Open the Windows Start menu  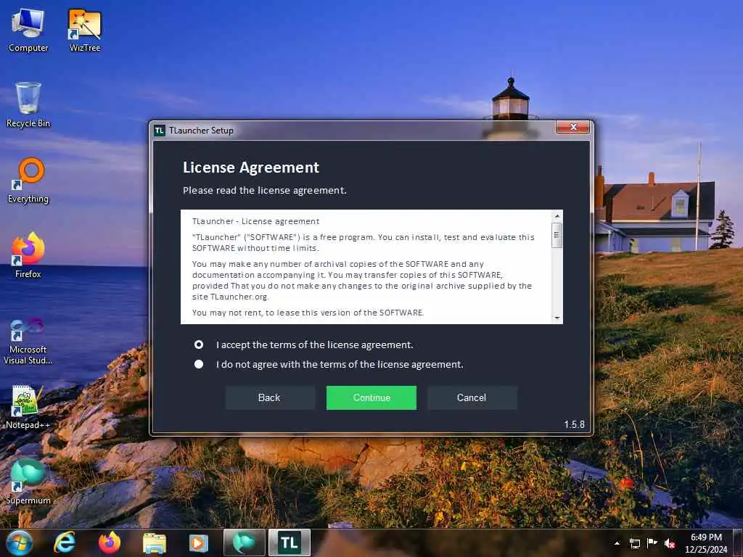19,542
